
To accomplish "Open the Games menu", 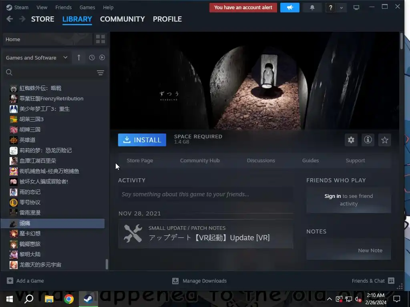I will (87, 8).
